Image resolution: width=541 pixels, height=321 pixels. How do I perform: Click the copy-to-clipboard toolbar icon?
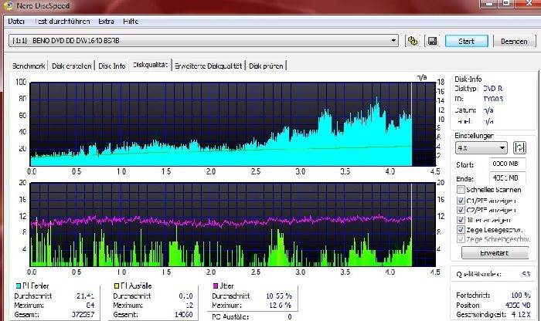[413, 41]
